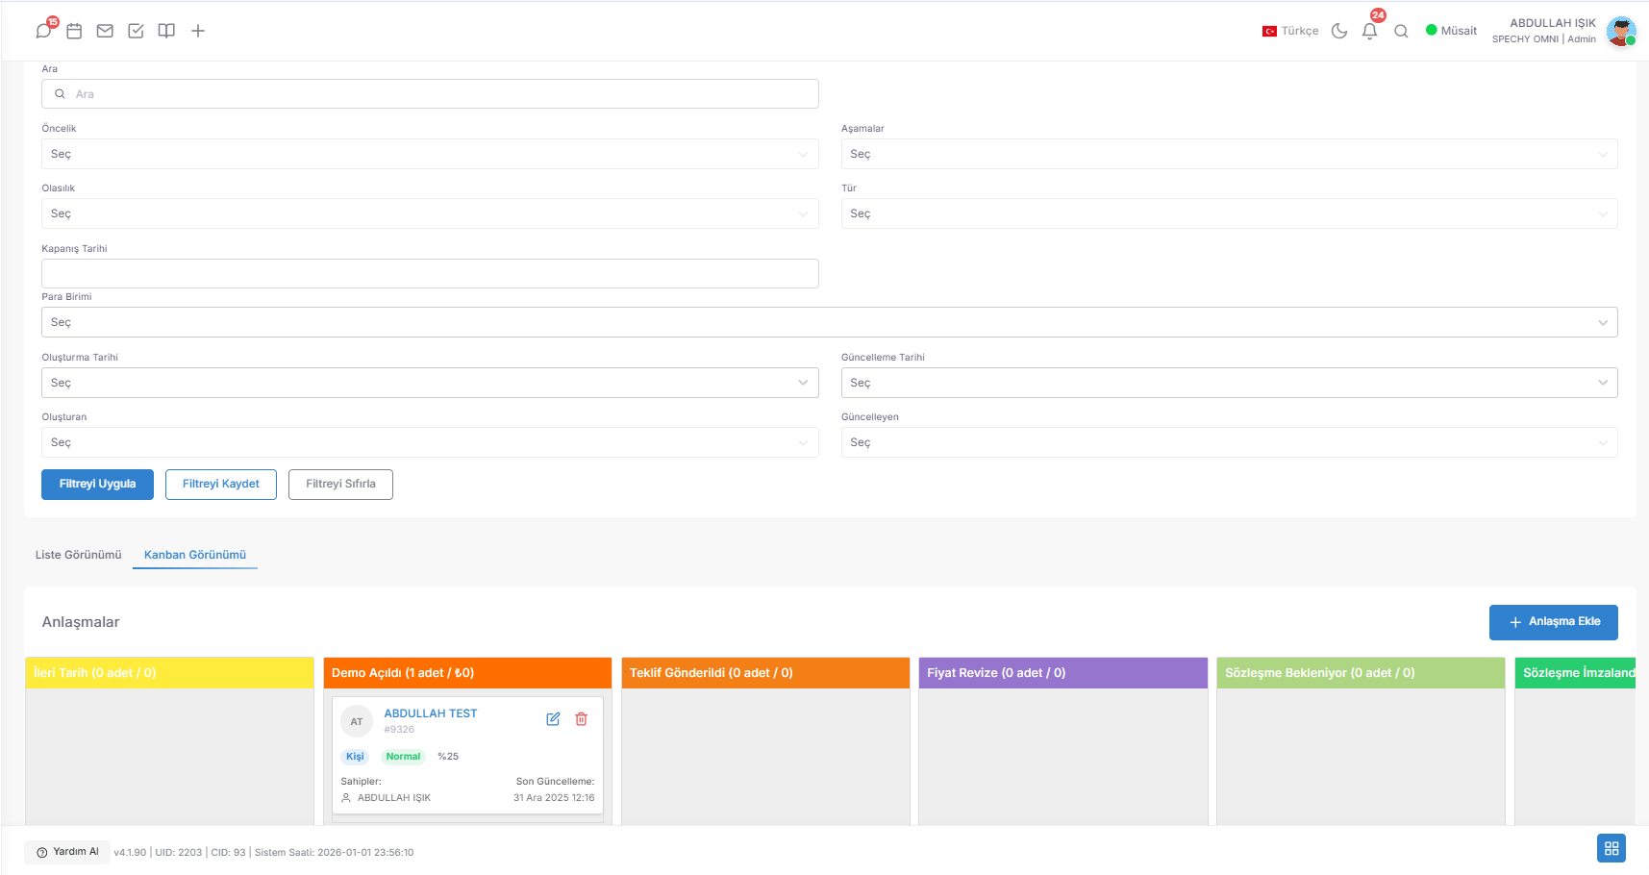Open notifications bell icon
Screen dimensions: 1649x875
(x=1370, y=31)
